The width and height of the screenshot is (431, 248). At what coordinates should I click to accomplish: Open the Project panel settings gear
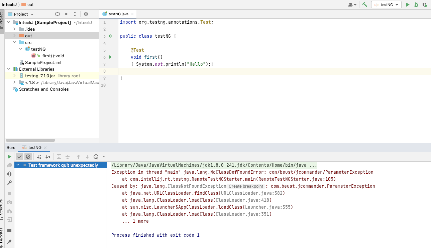coord(86,14)
